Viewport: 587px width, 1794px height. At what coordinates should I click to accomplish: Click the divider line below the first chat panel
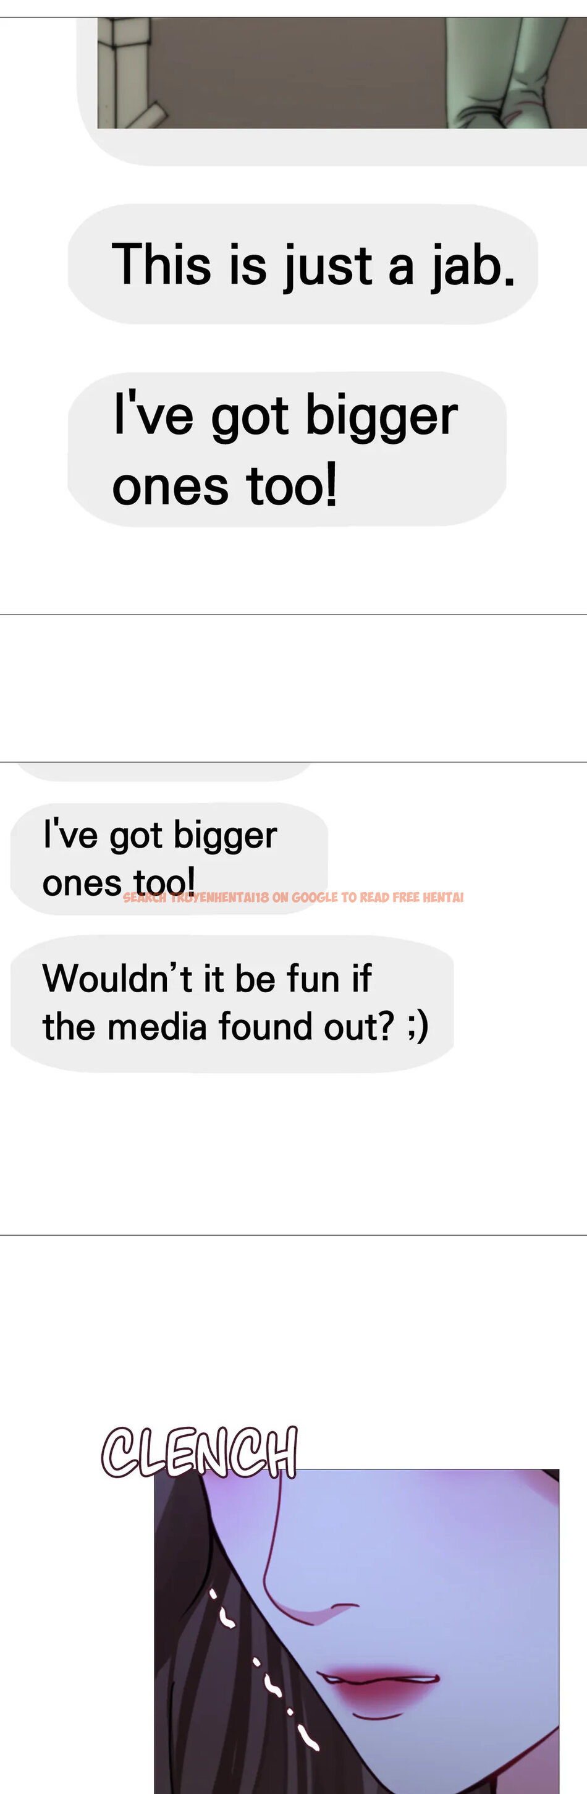293,614
